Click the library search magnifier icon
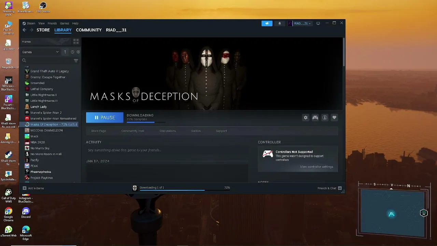Image resolution: width=437 pixels, height=246 pixels. pos(24,60)
